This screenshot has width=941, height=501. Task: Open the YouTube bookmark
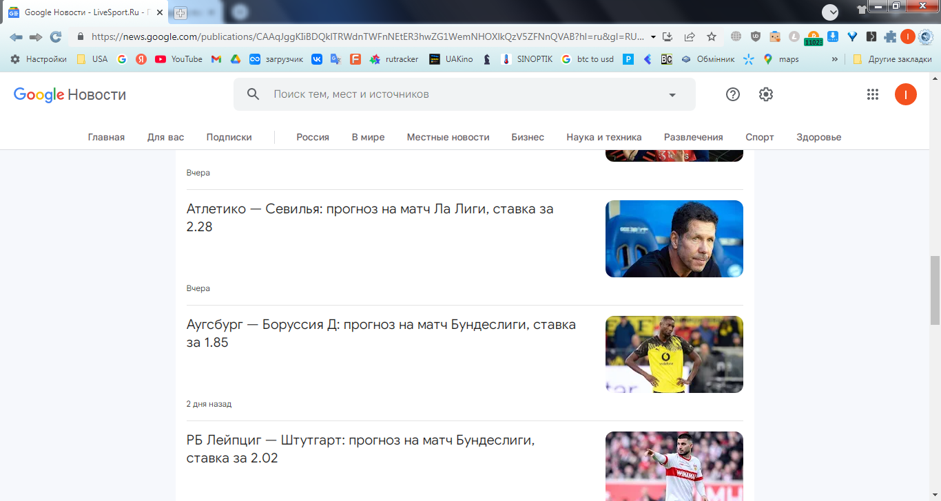pyautogui.click(x=178, y=59)
